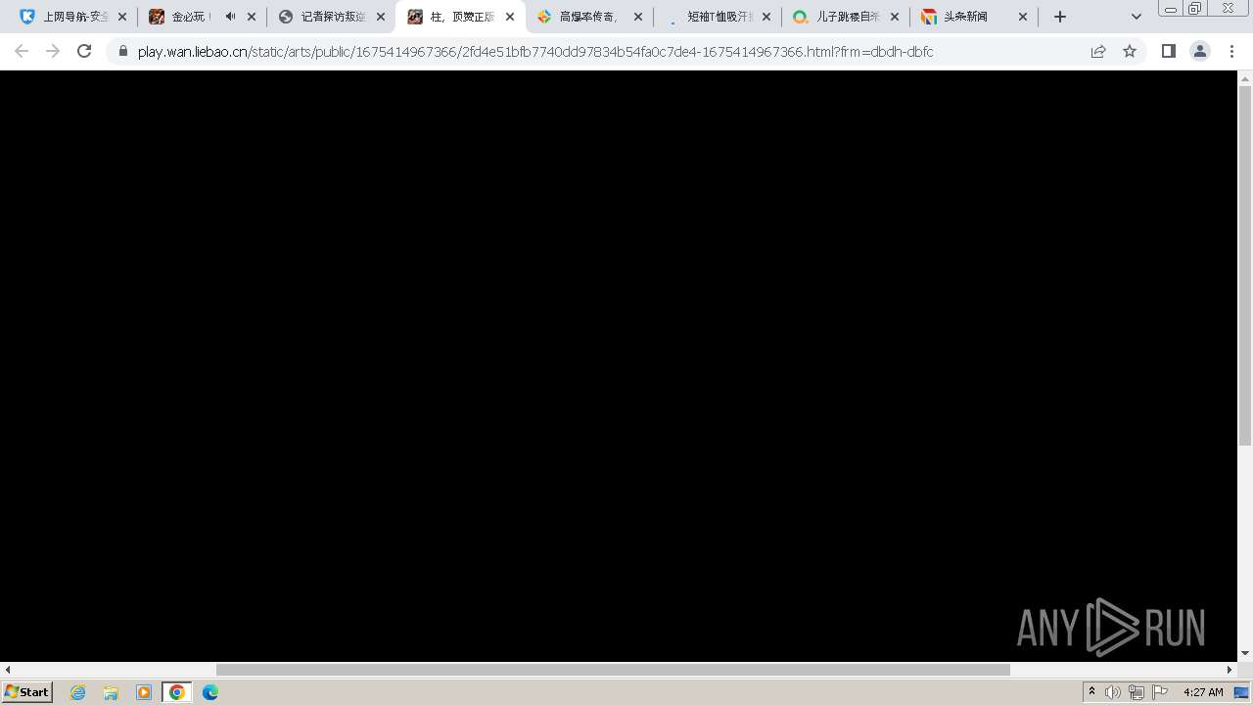Screen dimensions: 1253x705
Task: Click the vertical scrollbar thumb
Action: coord(1245,264)
